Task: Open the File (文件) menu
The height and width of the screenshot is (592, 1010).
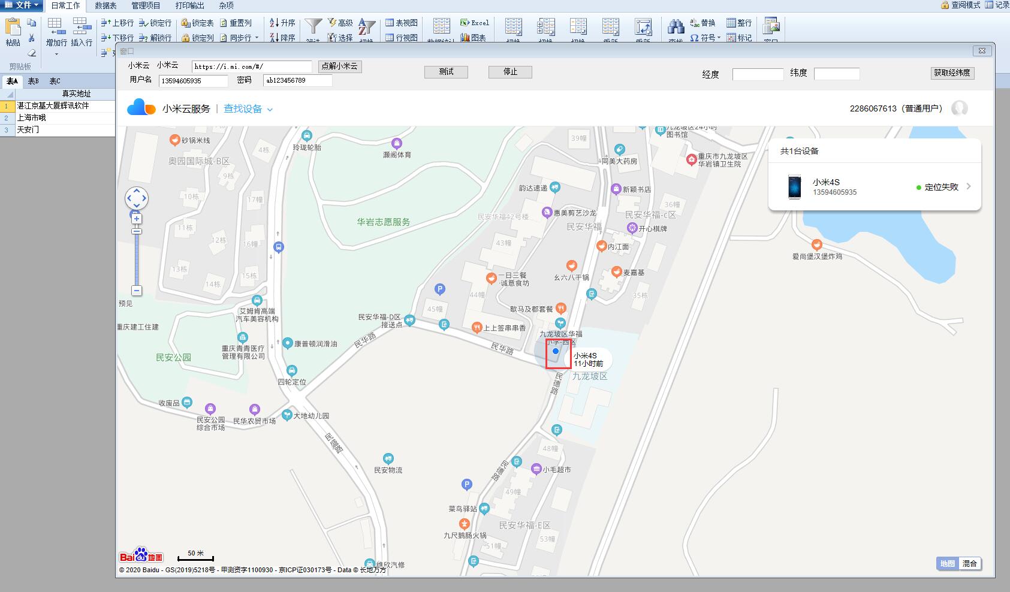Action: pyautogui.click(x=22, y=5)
